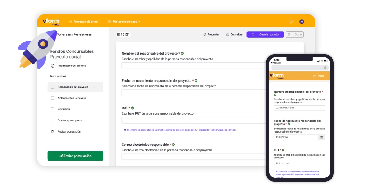
Task: Click the Borrar button
Action: (x=295, y=34)
